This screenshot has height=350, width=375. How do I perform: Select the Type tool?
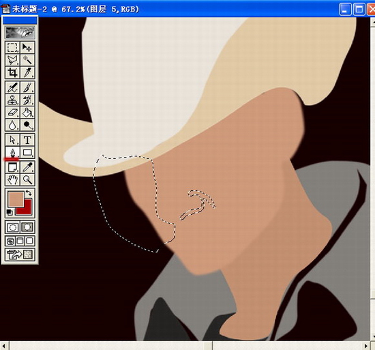pyautogui.click(x=27, y=140)
